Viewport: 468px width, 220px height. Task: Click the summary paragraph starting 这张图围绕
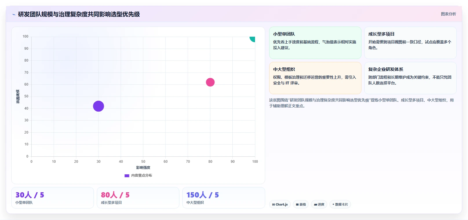361,103
